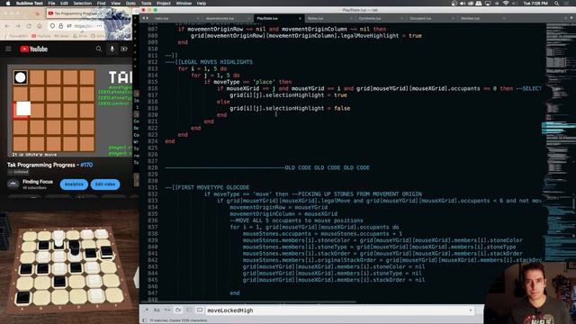Click the browser home icon
Viewport: 576px width, 324px height.
click(40, 26)
